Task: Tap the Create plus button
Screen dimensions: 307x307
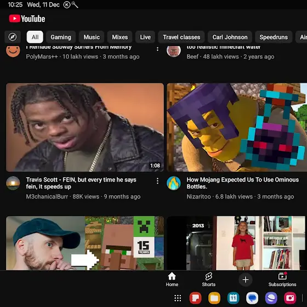Action: 246,280
